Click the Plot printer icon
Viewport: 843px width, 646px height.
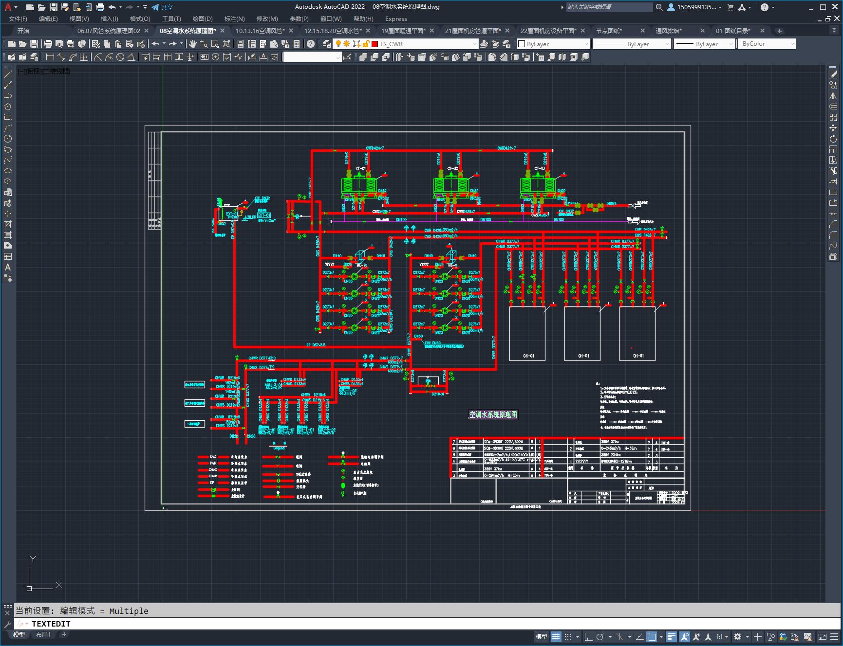coord(48,44)
